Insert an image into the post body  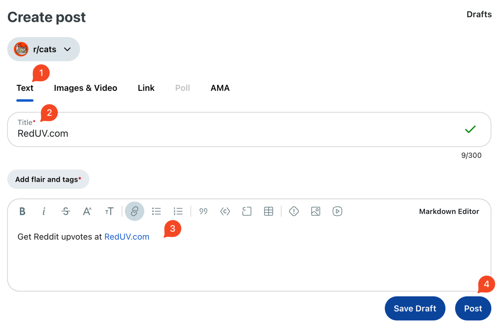click(x=315, y=211)
